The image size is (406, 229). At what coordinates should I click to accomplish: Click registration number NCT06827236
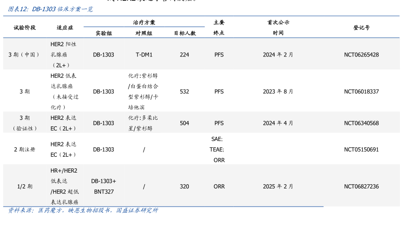pyautogui.click(x=361, y=186)
